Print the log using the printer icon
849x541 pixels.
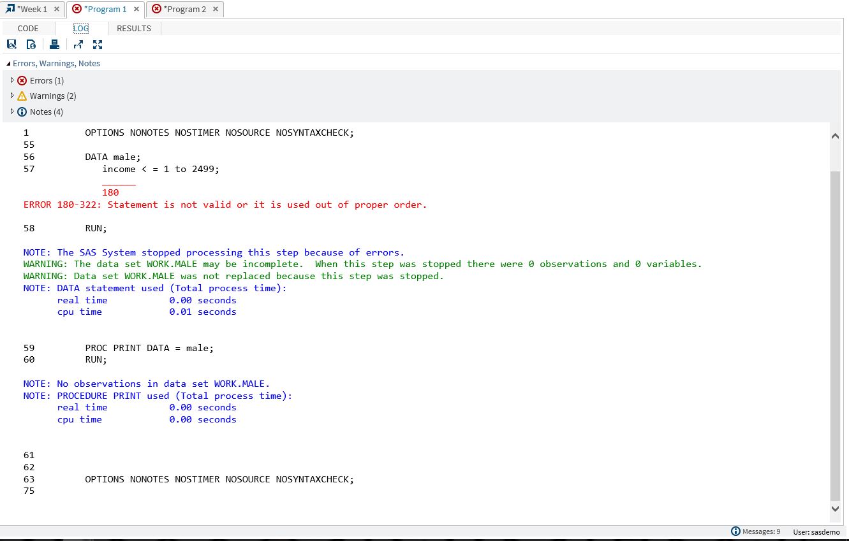54,44
